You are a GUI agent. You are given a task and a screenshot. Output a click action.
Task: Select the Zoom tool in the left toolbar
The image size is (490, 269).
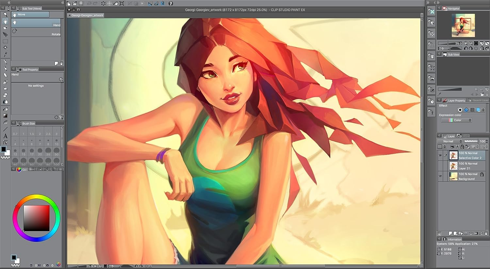[x=5, y=15]
